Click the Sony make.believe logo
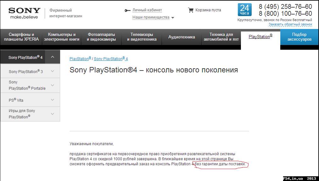This screenshot has height=181, width=319. pos(24,13)
